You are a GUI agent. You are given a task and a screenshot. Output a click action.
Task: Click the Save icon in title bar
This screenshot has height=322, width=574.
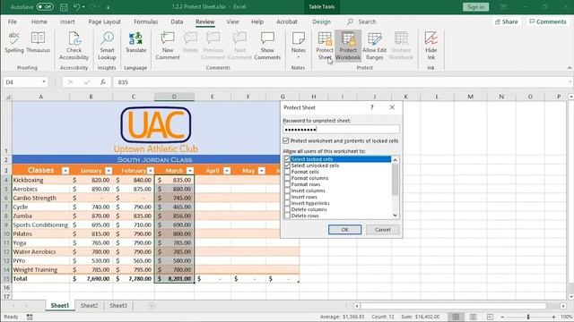pos(64,7)
